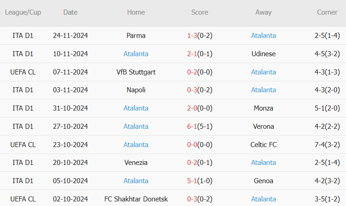Screen dimensions: 346x206
Task: Select the Genoa away team
Action: pos(263,181)
